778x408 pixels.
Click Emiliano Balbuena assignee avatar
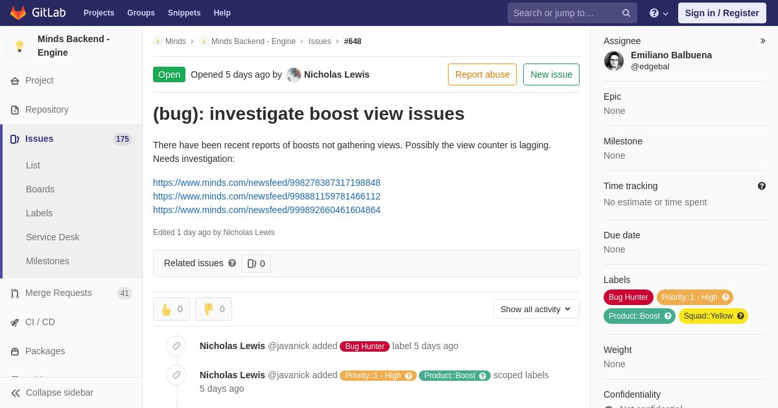click(x=614, y=61)
